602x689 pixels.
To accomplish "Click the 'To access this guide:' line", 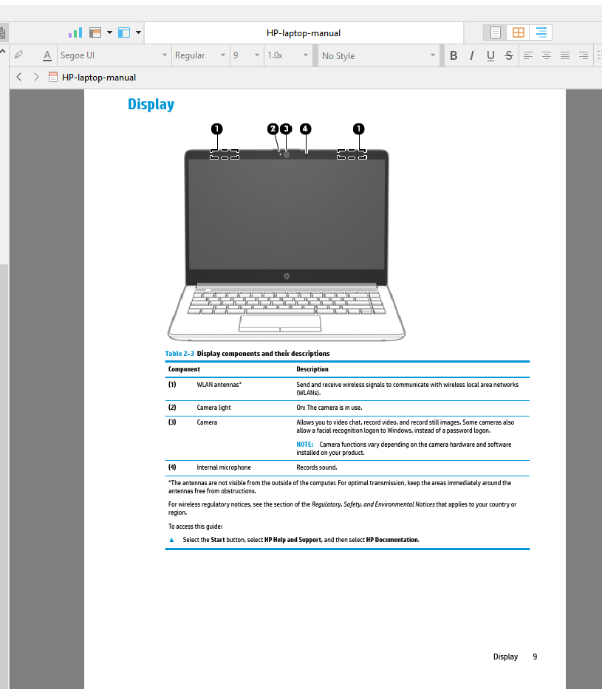I will coord(195,526).
